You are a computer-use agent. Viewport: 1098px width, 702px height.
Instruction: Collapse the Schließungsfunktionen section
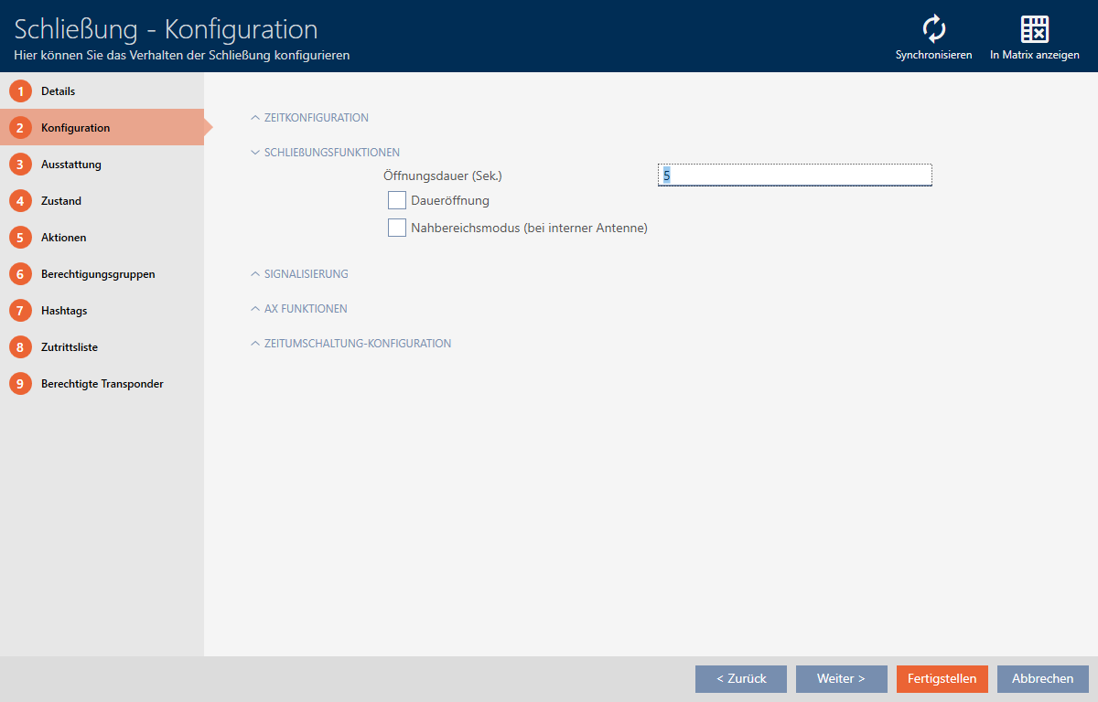331,153
